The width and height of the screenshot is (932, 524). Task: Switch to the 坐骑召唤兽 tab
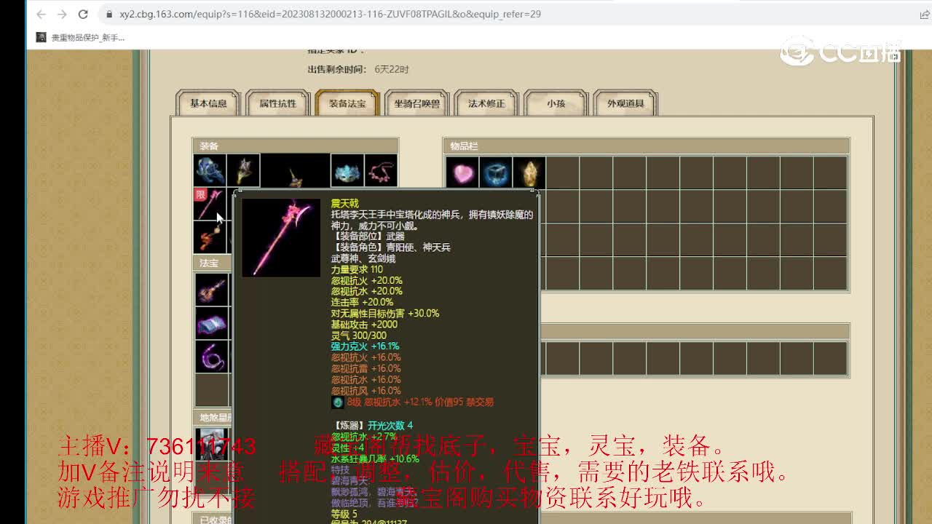point(417,103)
